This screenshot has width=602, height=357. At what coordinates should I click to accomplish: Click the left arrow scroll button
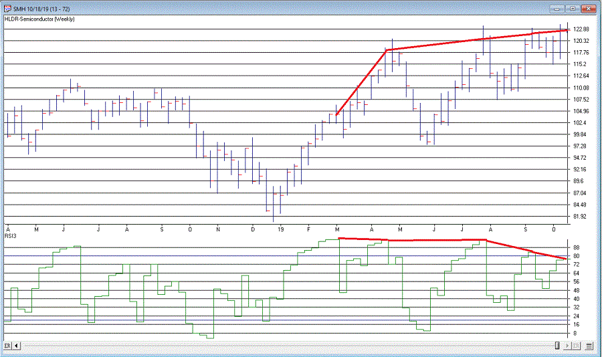(17, 346)
